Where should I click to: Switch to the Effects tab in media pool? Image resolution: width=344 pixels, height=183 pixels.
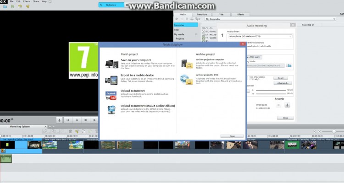[x=240, y=15]
